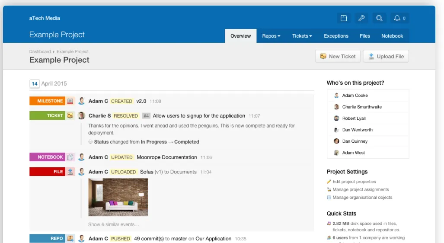Open Moonrope Documentation notebook page
444x243 pixels.
pos(167,157)
